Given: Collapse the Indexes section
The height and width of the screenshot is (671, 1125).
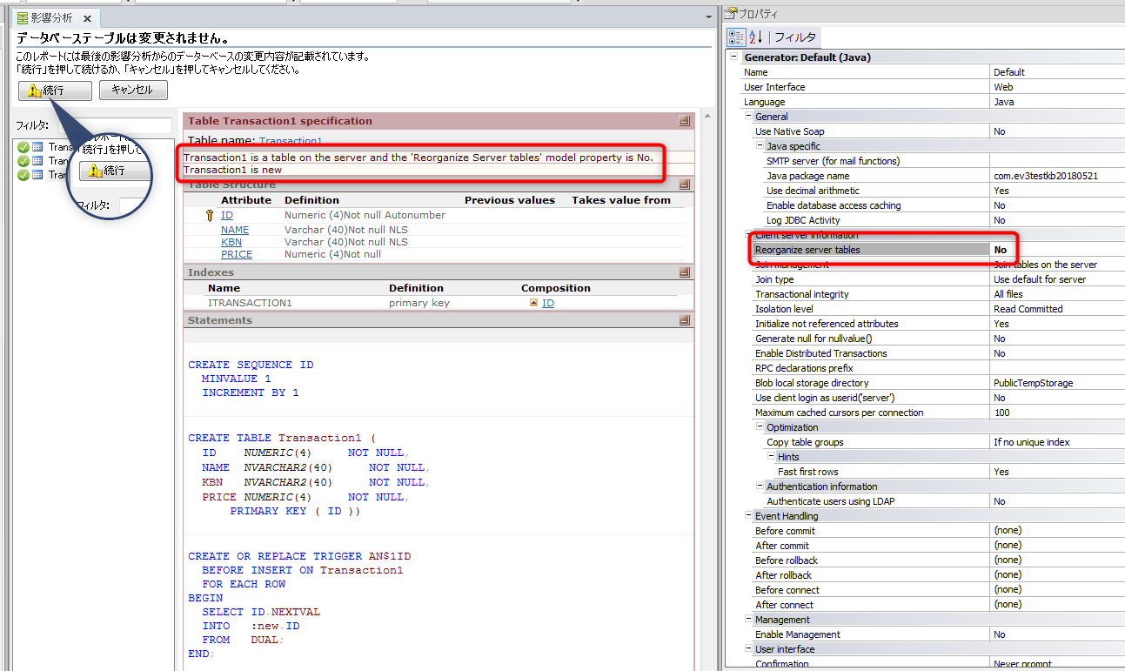Looking at the screenshot, I should point(685,272).
